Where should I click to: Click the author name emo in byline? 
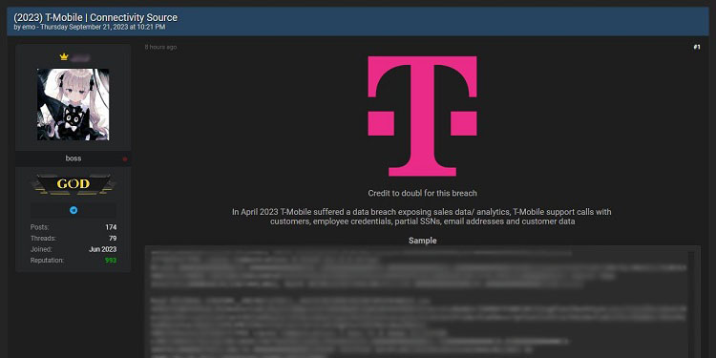click(29, 27)
